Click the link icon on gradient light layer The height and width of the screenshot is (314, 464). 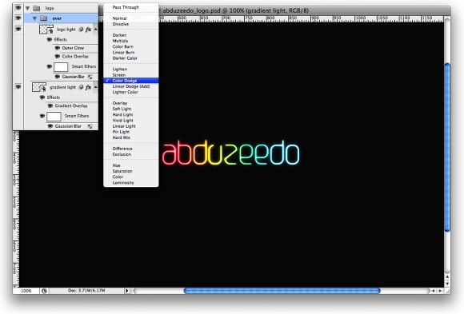pos(81,87)
